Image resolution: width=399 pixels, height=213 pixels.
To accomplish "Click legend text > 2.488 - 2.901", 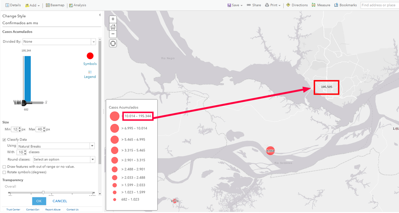I will point(133,169).
